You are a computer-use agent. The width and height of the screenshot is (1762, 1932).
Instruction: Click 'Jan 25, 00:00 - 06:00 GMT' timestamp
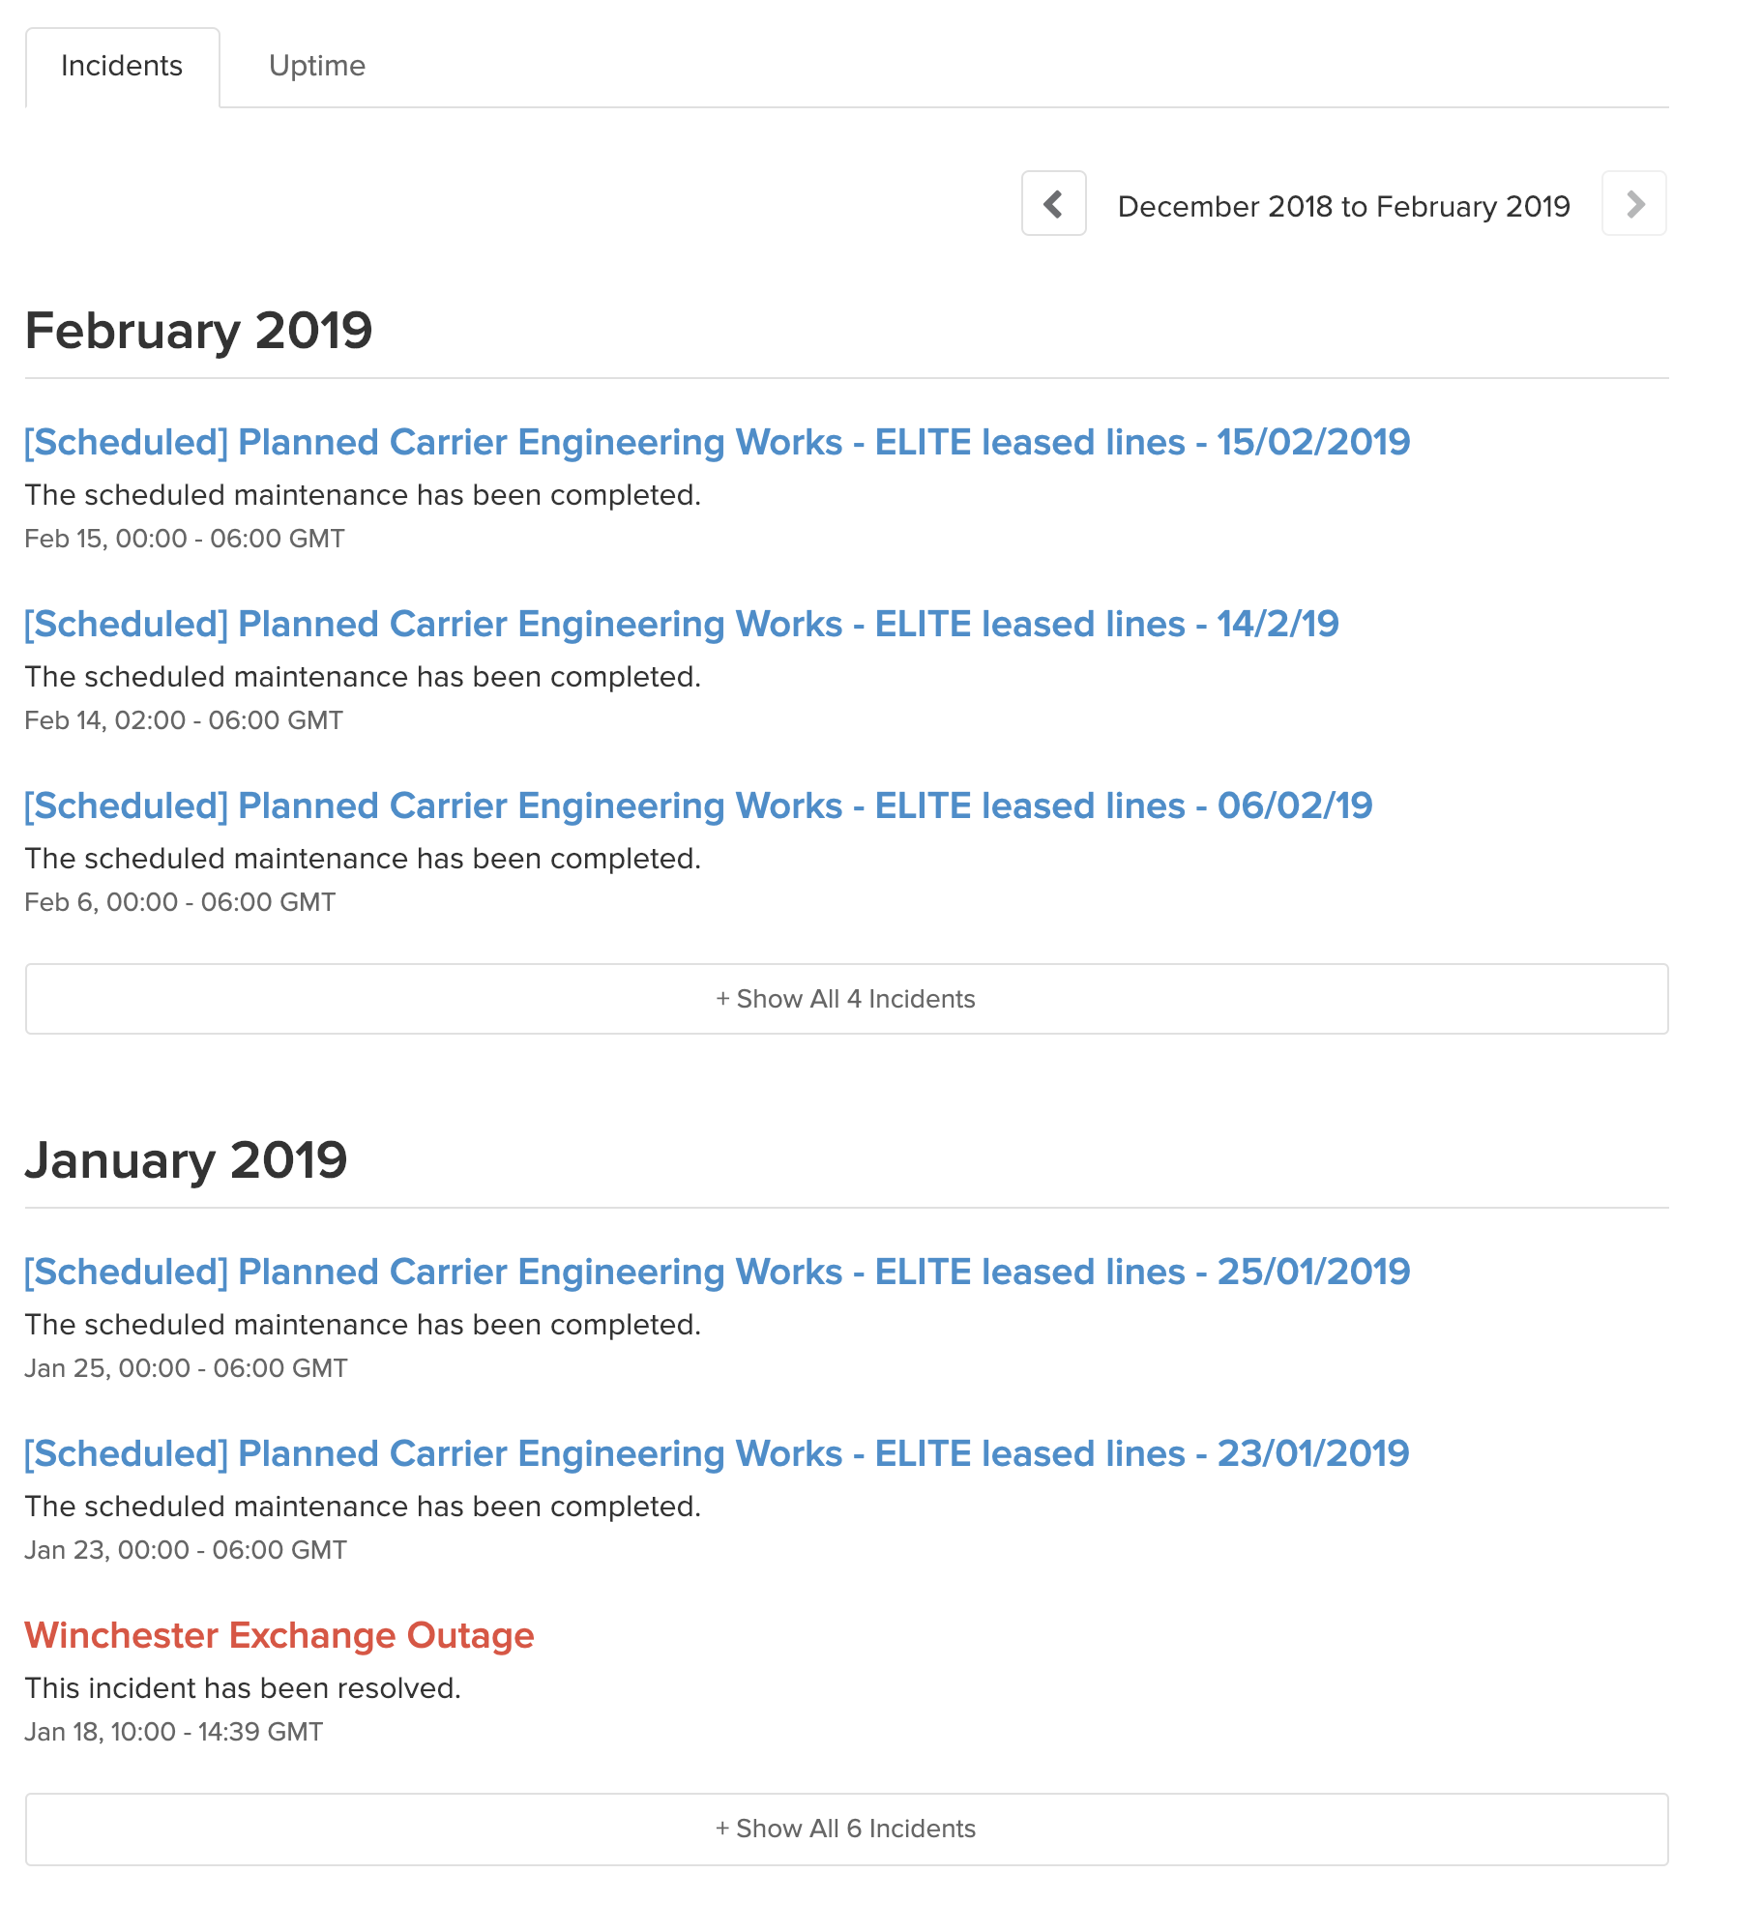(x=186, y=1368)
